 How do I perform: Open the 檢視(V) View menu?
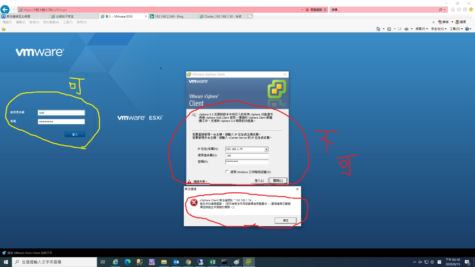pos(34,22)
